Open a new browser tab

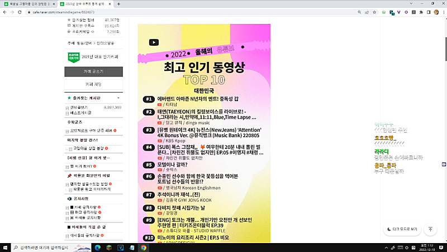pos(118,4)
